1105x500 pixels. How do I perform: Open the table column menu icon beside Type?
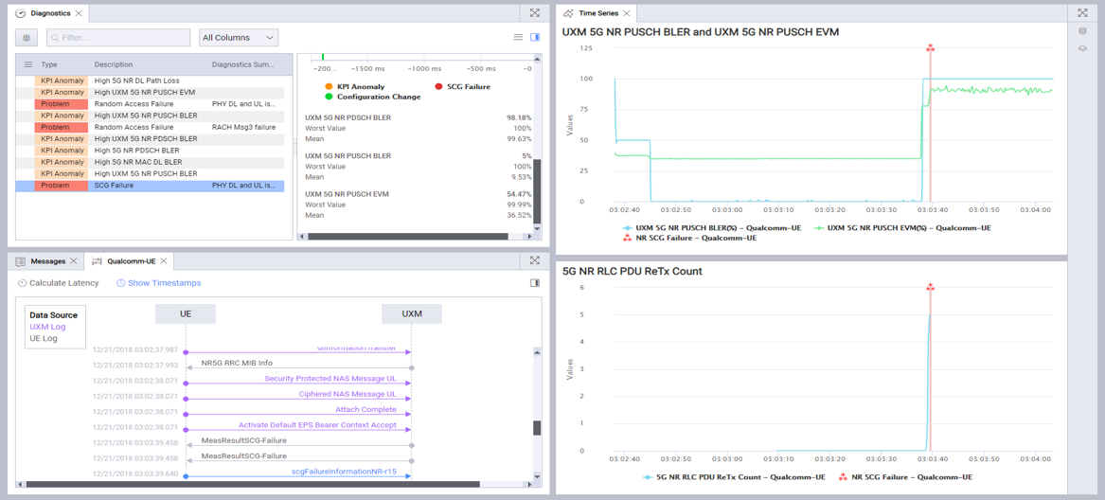pyautogui.click(x=27, y=64)
